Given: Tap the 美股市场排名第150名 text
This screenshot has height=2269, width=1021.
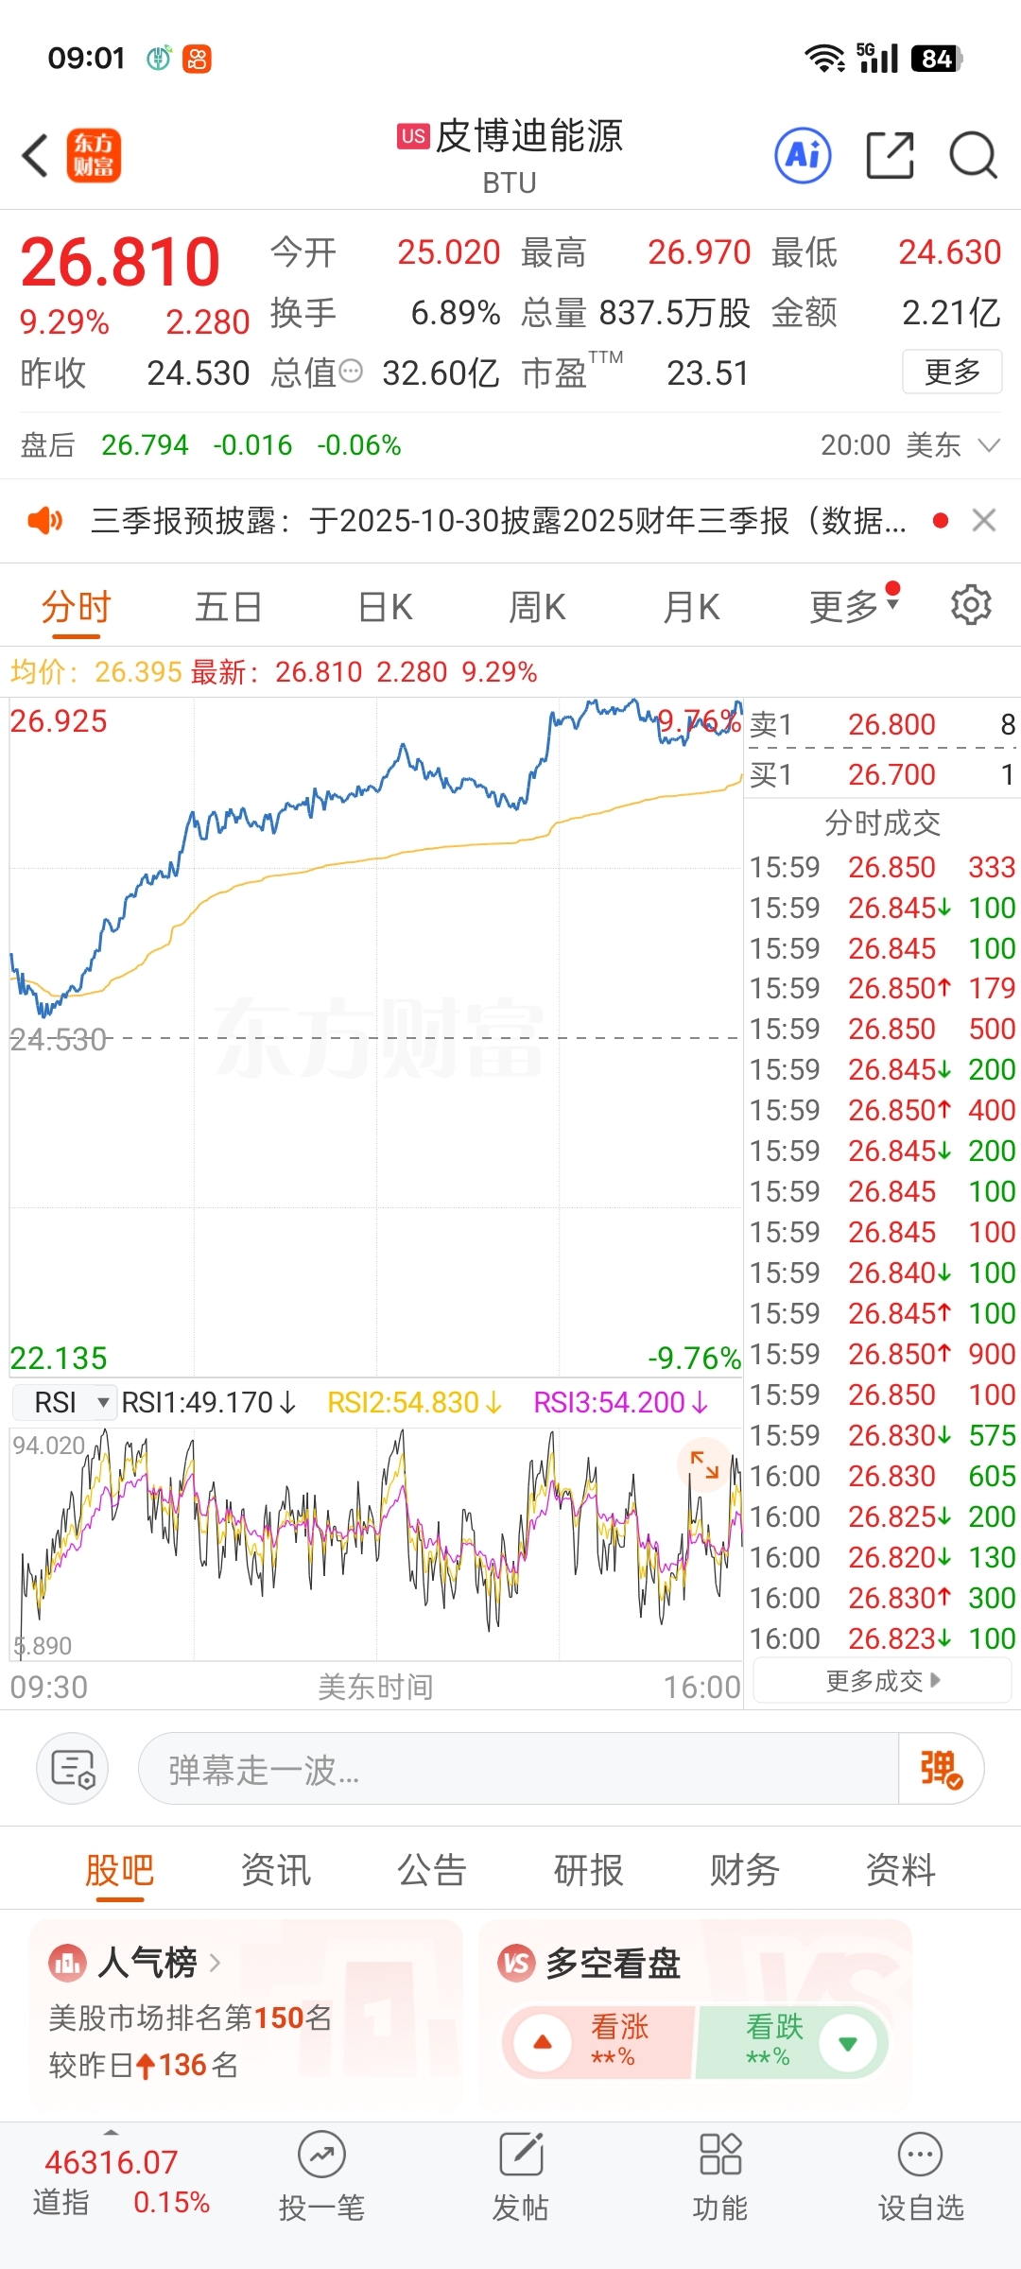Looking at the screenshot, I should point(190,2018).
